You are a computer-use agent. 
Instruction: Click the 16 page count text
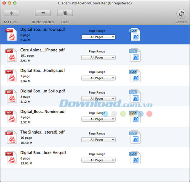pos(26,138)
